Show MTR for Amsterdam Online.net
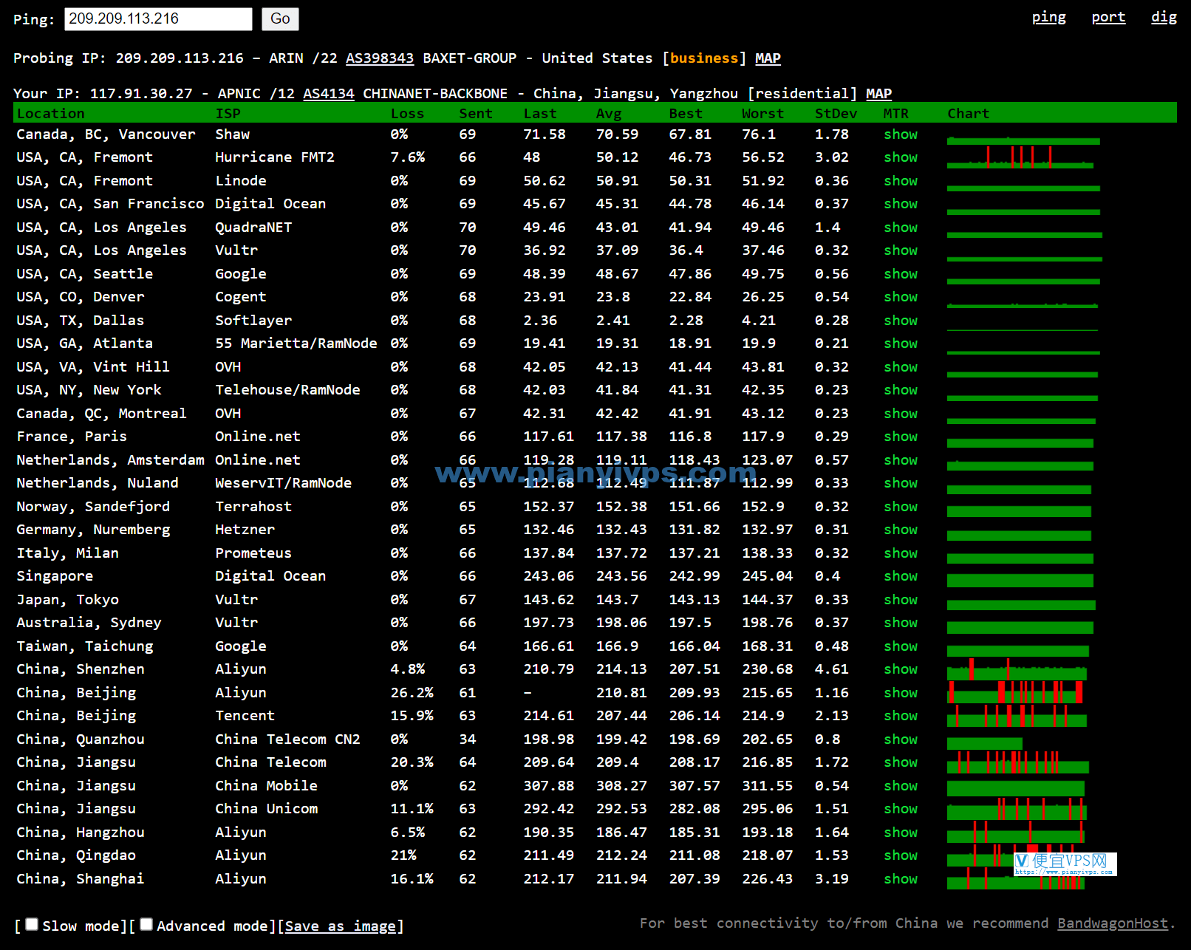This screenshot has width=1191, height=950. tap(901, 460)
